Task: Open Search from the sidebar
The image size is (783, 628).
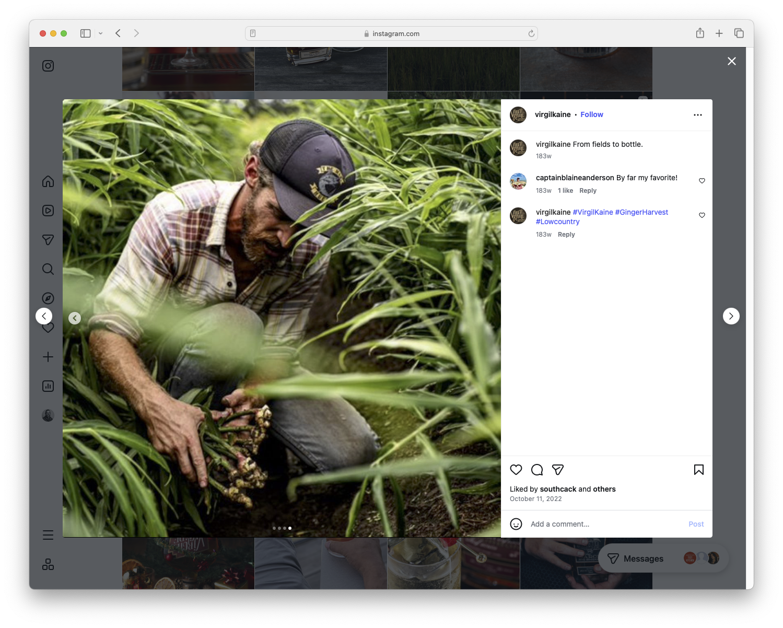Action: click(48, 269)
